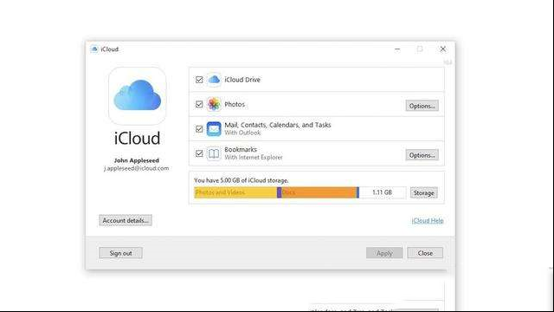Disable Mail, Contacts, Calendars, and Tasks checkbox
554x312 pixels.
[x=199, y=129]
